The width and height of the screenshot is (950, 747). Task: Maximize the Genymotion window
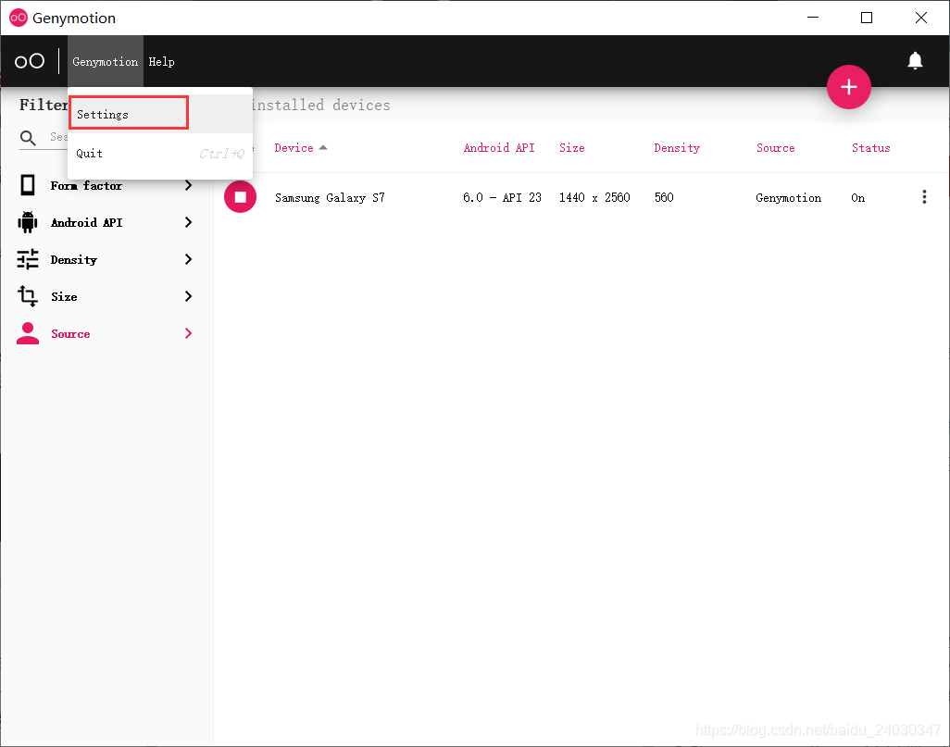coord(867,18)
